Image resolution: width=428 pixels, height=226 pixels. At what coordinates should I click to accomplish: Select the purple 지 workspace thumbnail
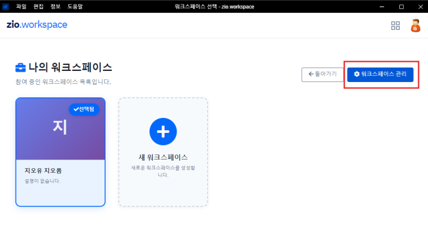(x=60, y=129)
